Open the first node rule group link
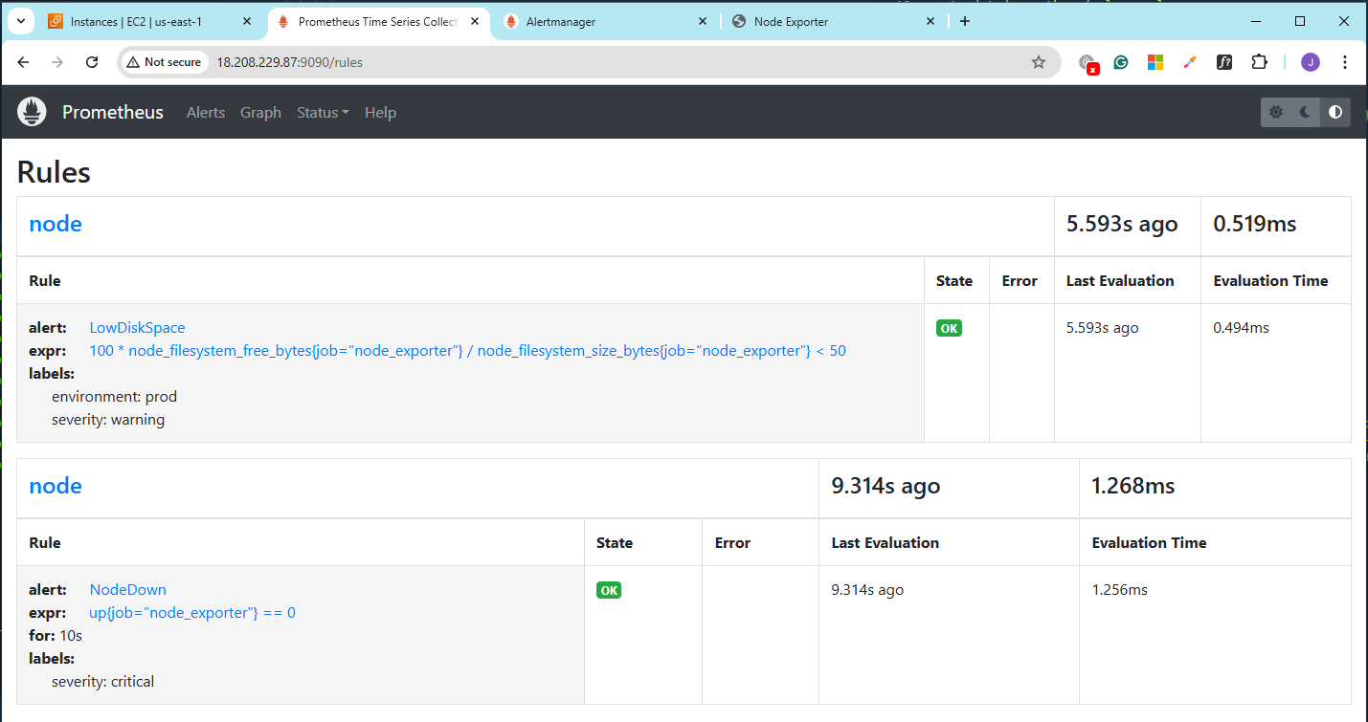 tap(56, 224)
